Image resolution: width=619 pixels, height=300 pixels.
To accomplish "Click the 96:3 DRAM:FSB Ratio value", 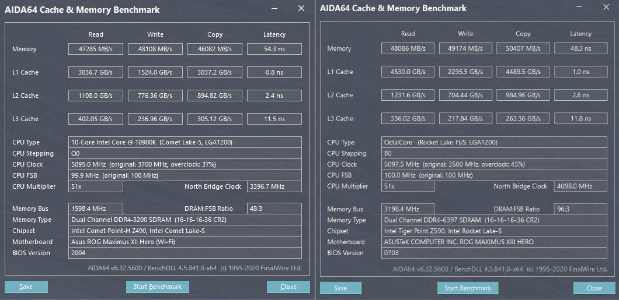I will [580, 209].
